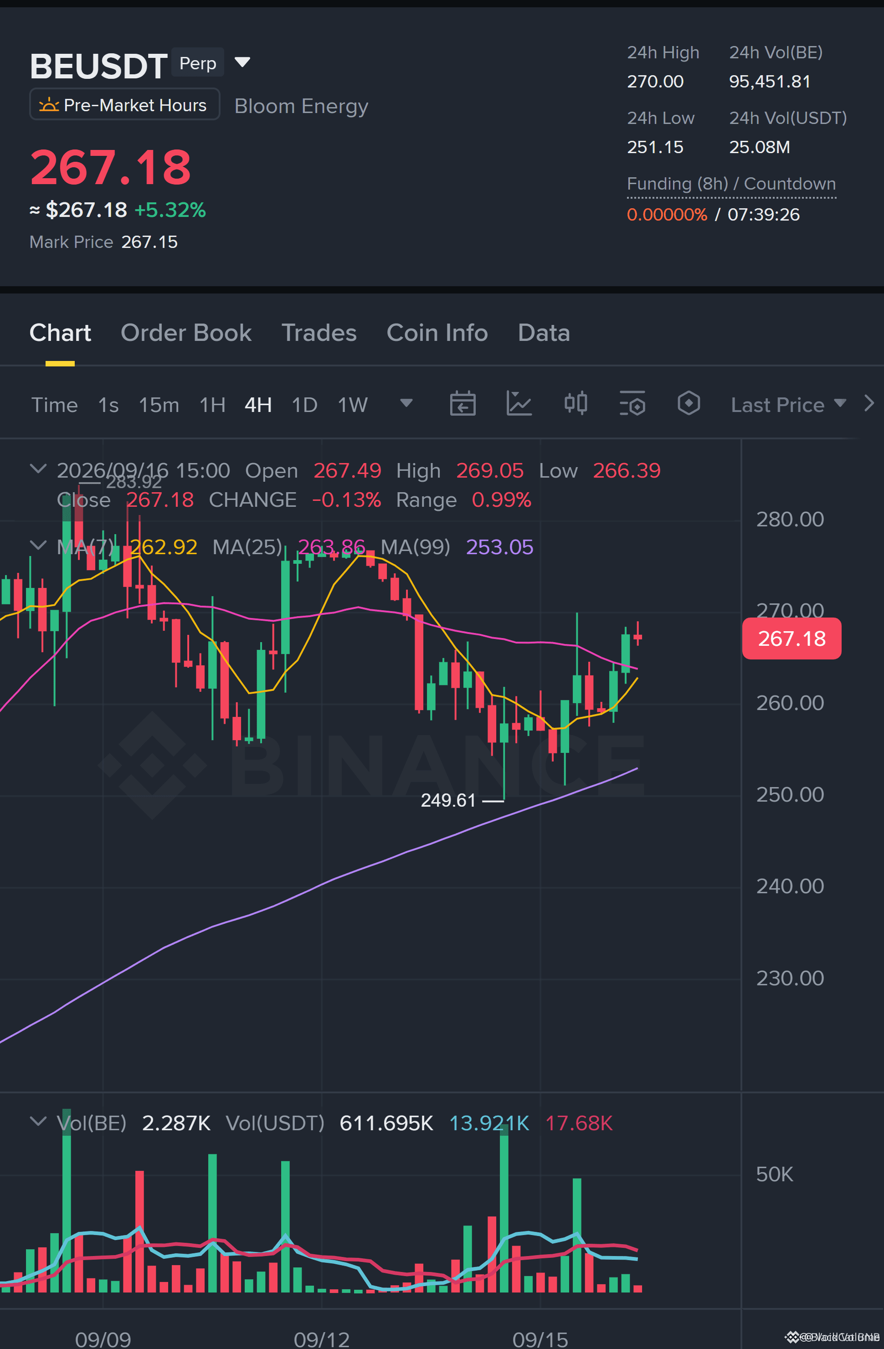Screen dimensions: 884x1349
Task: Switch to the Order Book tab
Action: 186,333
